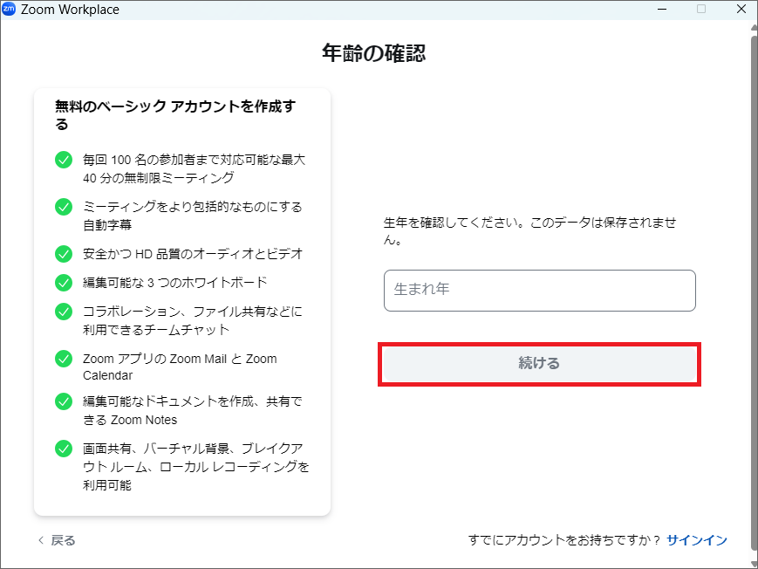The image size is (758, 569).
Task: Click checkmark beside 毎回 100 名の参加者 feature
Action: click(64, 160)
